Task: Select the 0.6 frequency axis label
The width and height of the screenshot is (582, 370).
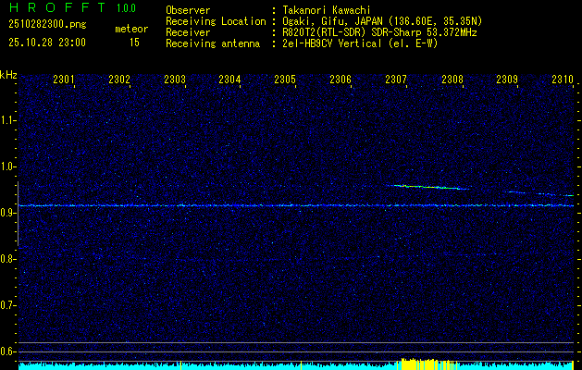Action: point(8,351)
